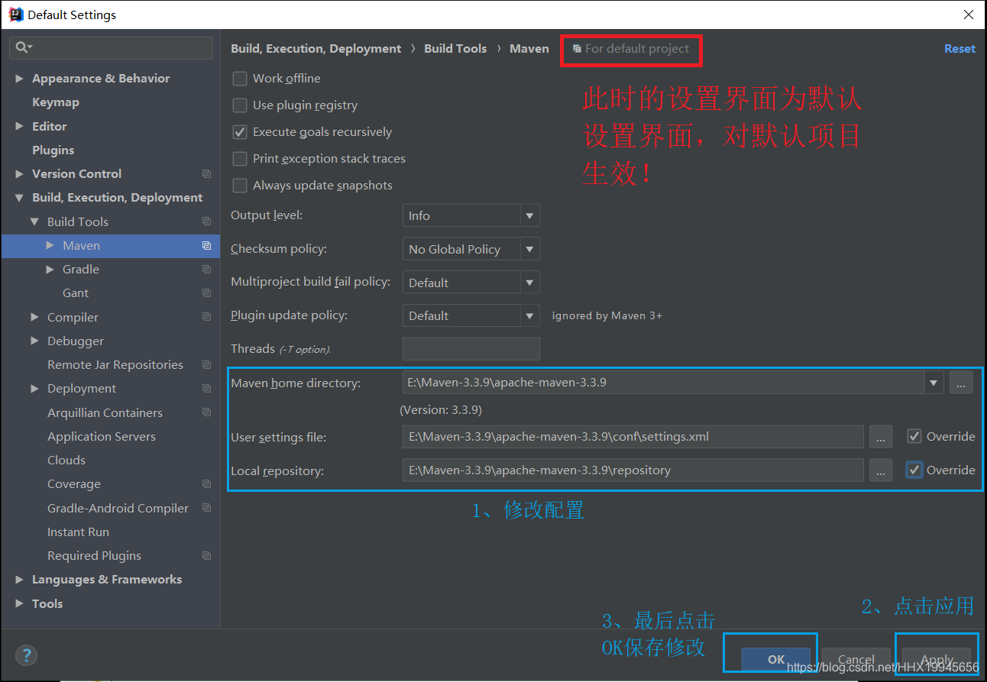Click the Threads input field
Image resolution: width=987 pixels, height=682 pixels.
[471, 349]
